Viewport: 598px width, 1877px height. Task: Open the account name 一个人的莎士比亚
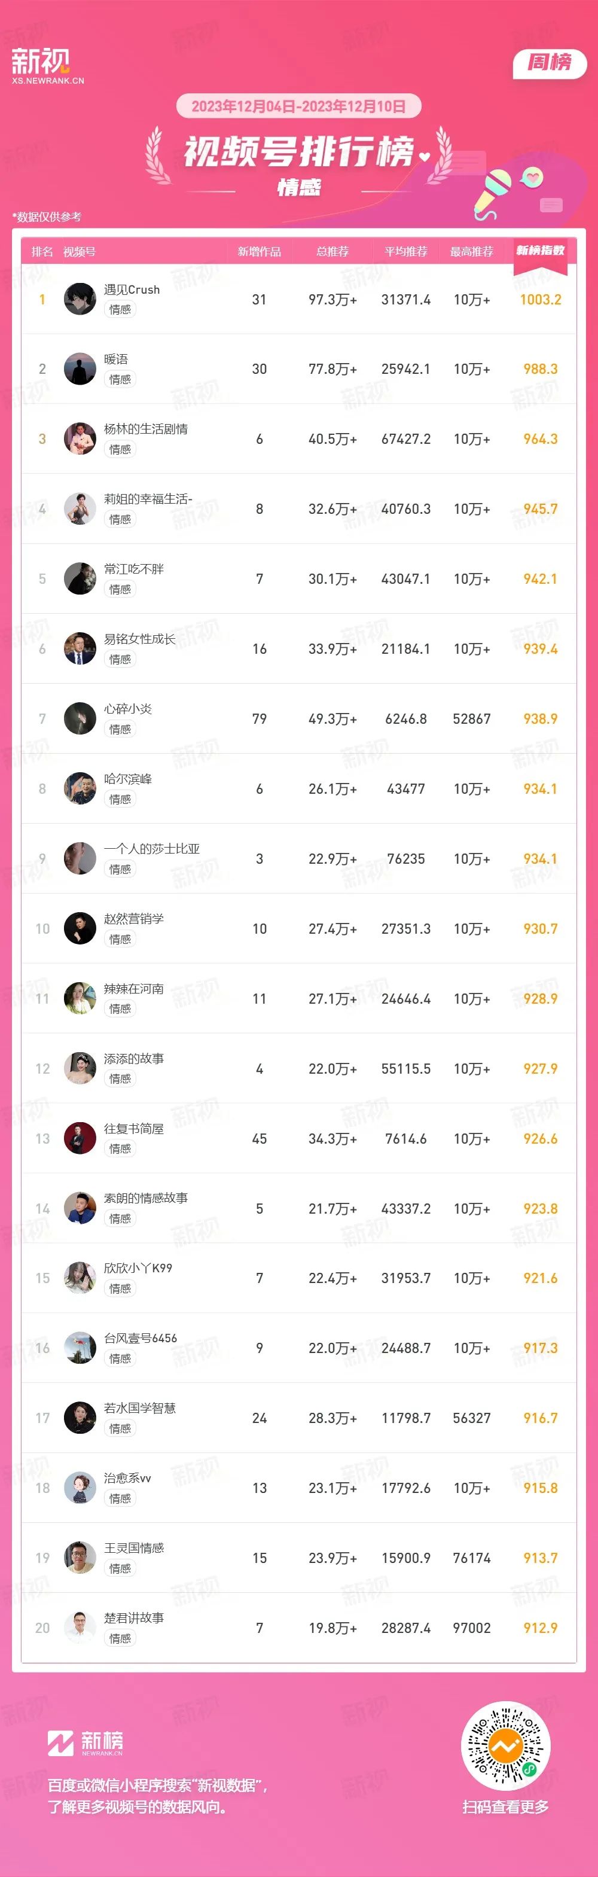[151, 849]
